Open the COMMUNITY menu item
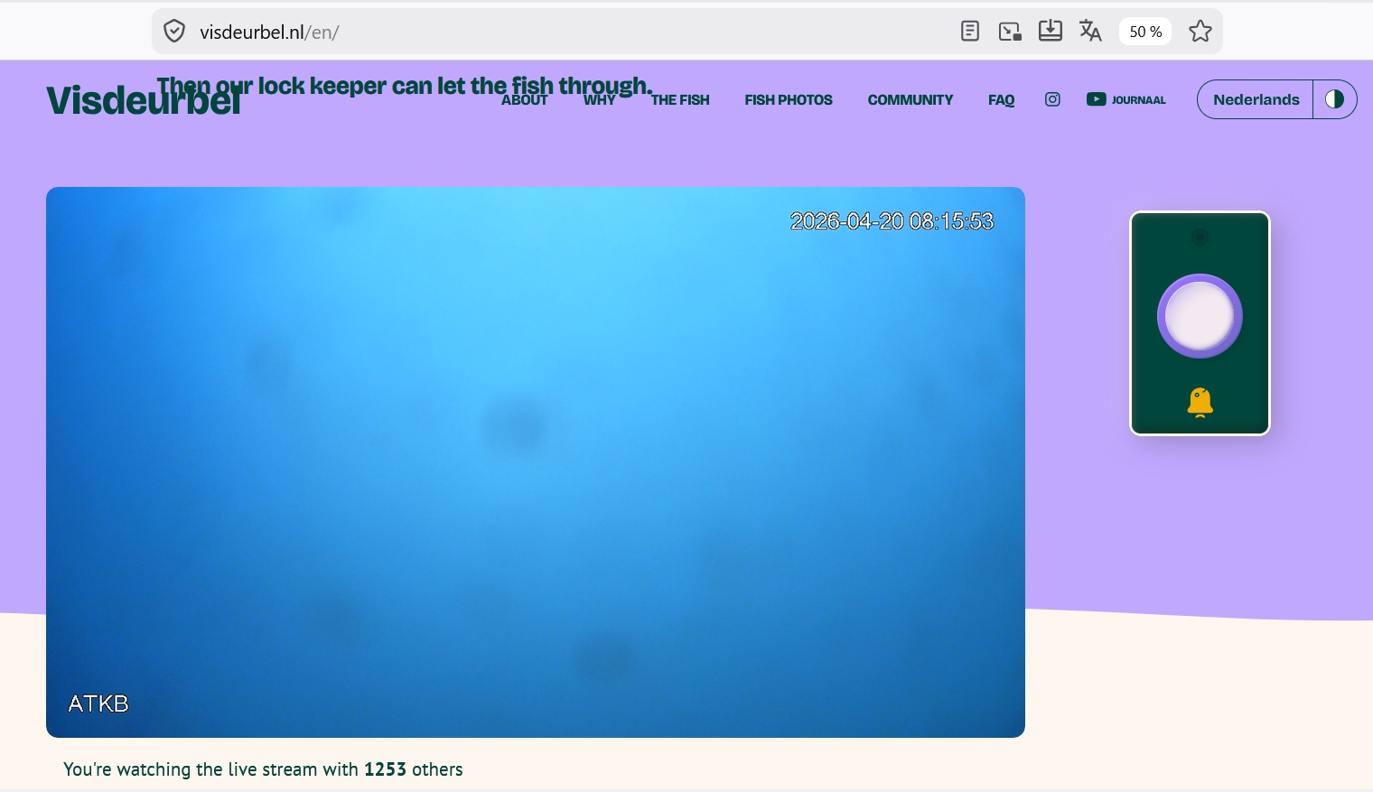Image resolution: width=1373 pixels, height=792 pixels. point(911,100)
